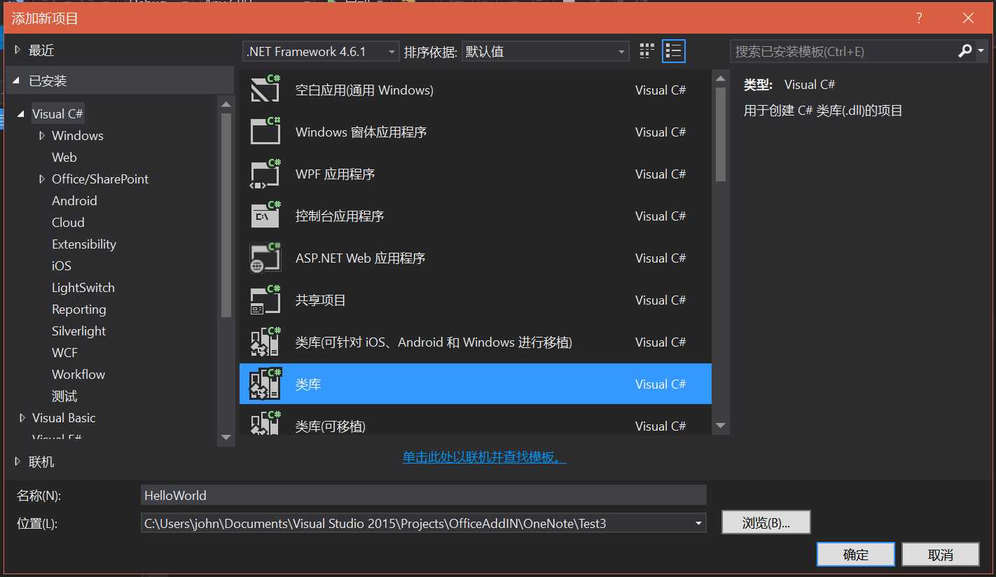This screenshot has width=996, height=577.
Task: Select the Reporting category
Action: tap(79, 310)
